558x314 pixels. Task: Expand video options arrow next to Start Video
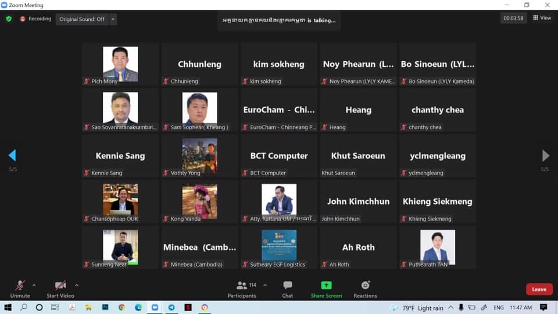click(x=77, y=286)
